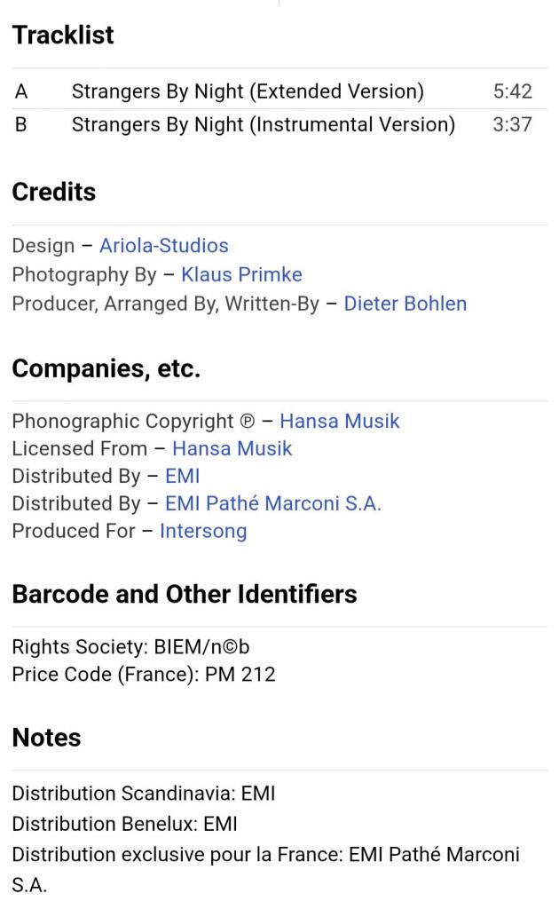Click Hansa Musik beside Phonographic Copyright
559x909 pixels.
[x=339, y=421]
